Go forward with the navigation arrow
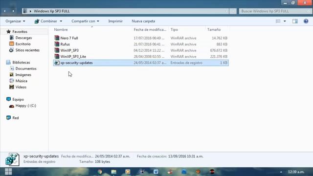 (13, 11)
